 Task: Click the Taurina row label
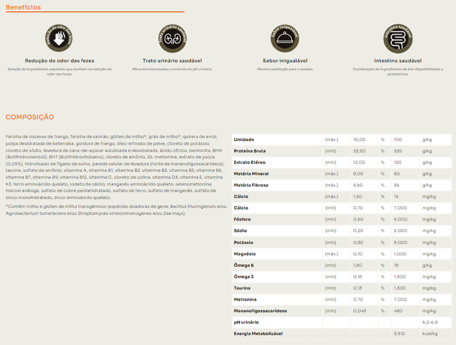pyautogui.click(x=242, y=288)
